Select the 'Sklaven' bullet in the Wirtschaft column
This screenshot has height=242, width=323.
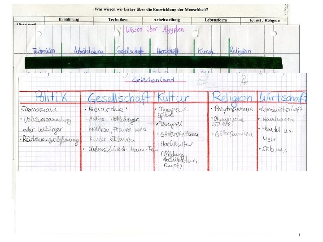click(273, 149)
